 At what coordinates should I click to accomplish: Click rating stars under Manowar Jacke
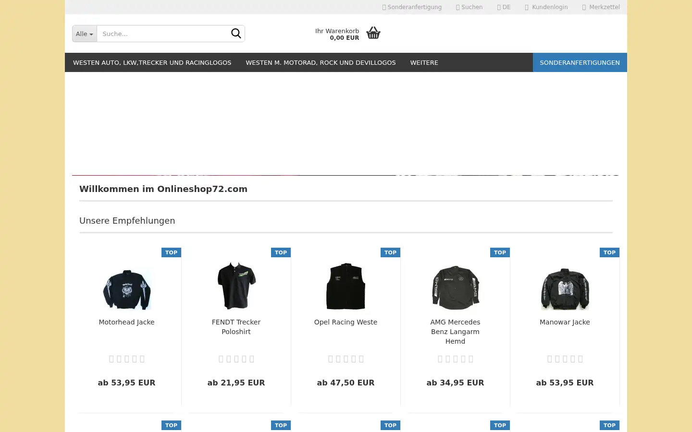pos(565,359)
